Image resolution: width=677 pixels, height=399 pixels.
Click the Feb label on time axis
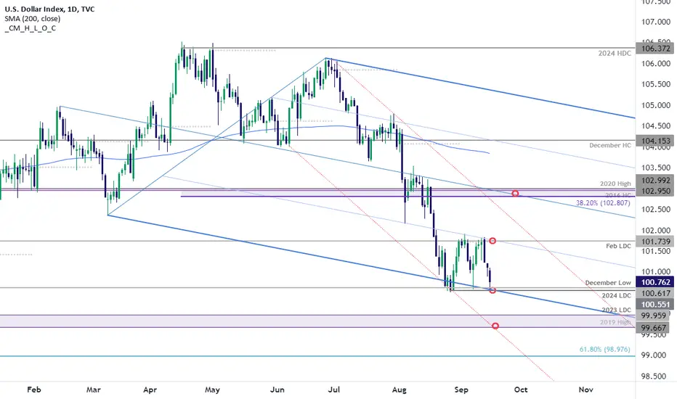pos(33,390)
